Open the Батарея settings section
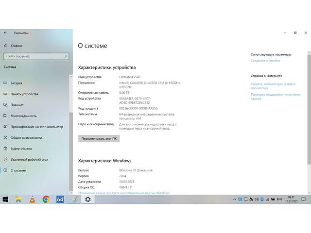Screen dimensions: 311x233 pos(13,83)
